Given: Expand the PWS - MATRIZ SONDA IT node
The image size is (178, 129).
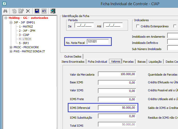Looking at the screenshot, I should (11, 52).
